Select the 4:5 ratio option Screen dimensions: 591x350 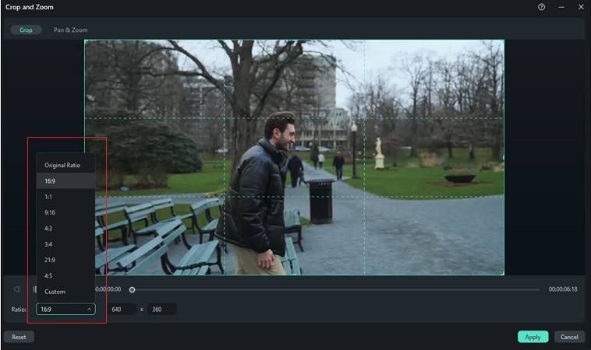coord(65,275)
